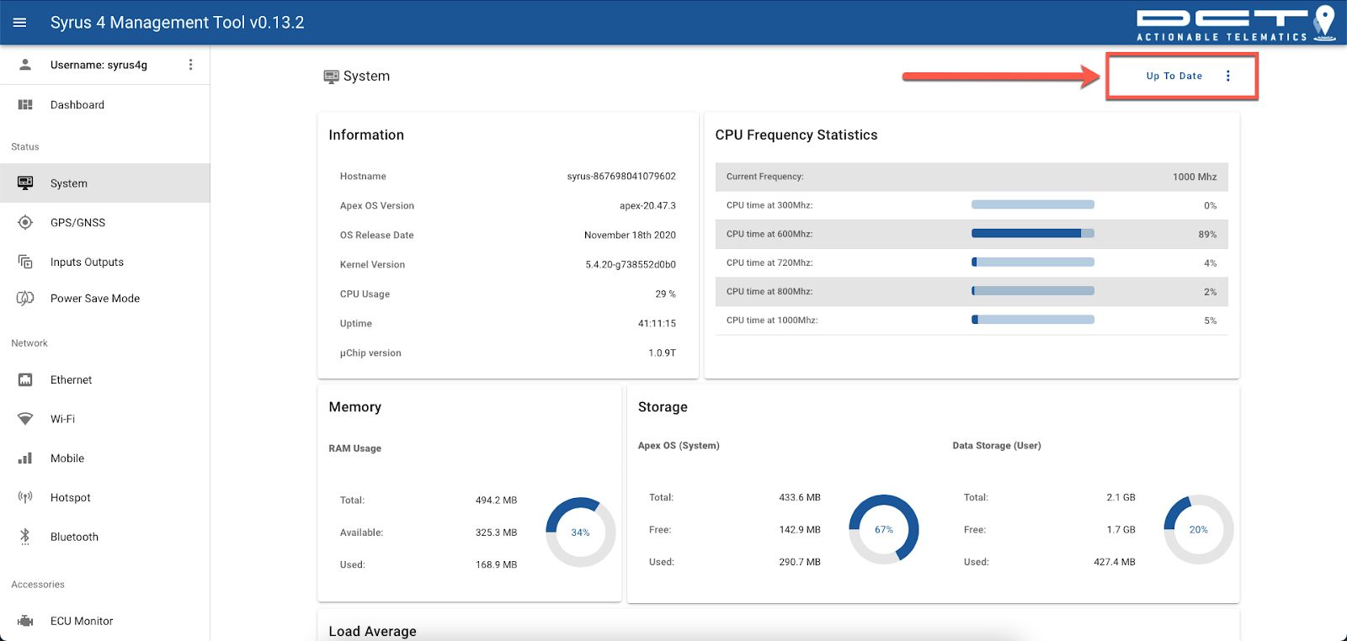Select System in the sidebar
Viewport: 1347px width, 641px height.
(69, 183)
